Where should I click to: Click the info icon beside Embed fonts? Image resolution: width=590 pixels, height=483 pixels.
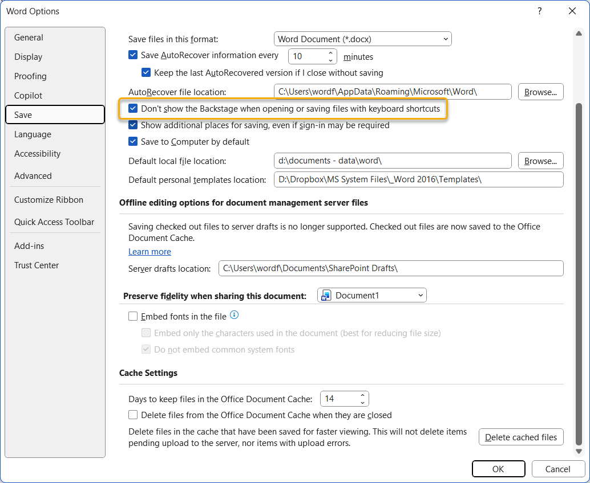coord(234,315)
